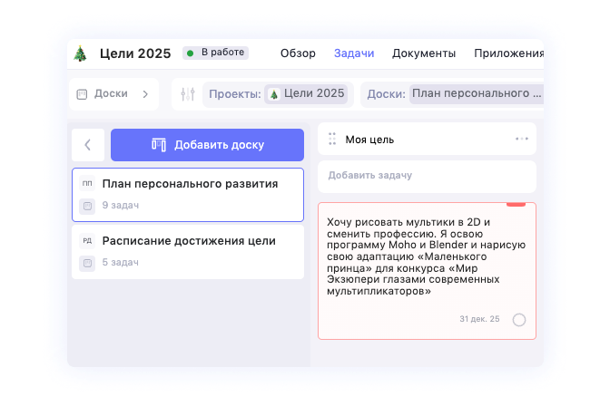
Task: Open the Доски filter with План персонального
Action: click(452, 94)
